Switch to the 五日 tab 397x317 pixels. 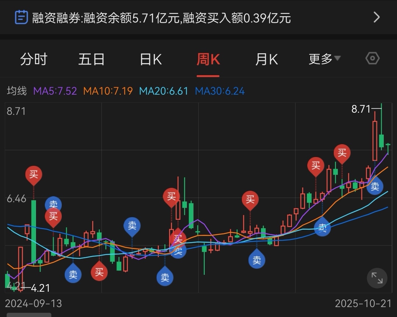92,59
